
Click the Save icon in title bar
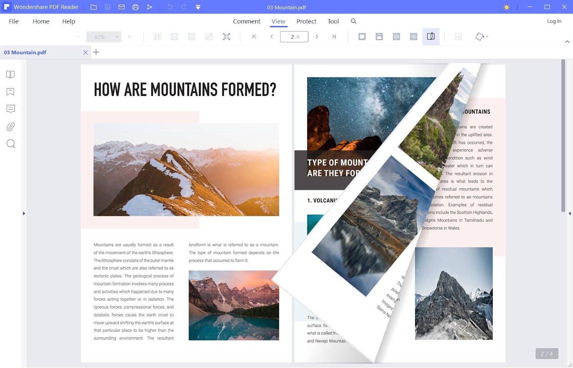click(x=107, y=7)
